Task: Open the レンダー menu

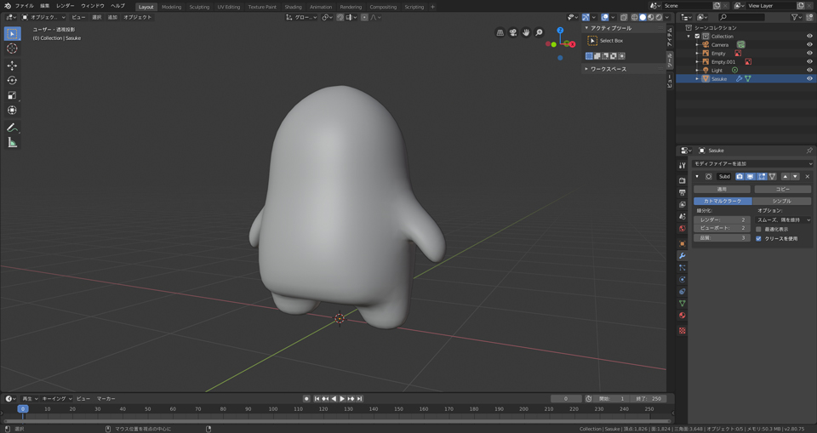Action: [x=66, y=6]
